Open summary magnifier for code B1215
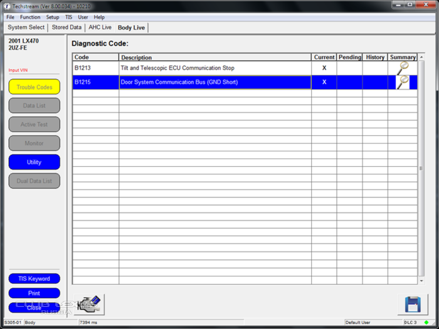The width and height of the screenshot is (439, 329). pos(403,82)
